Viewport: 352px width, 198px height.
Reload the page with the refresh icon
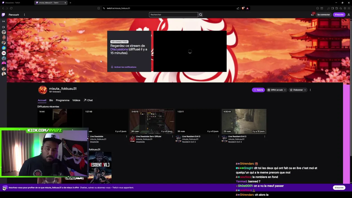(x=11, y=8)
